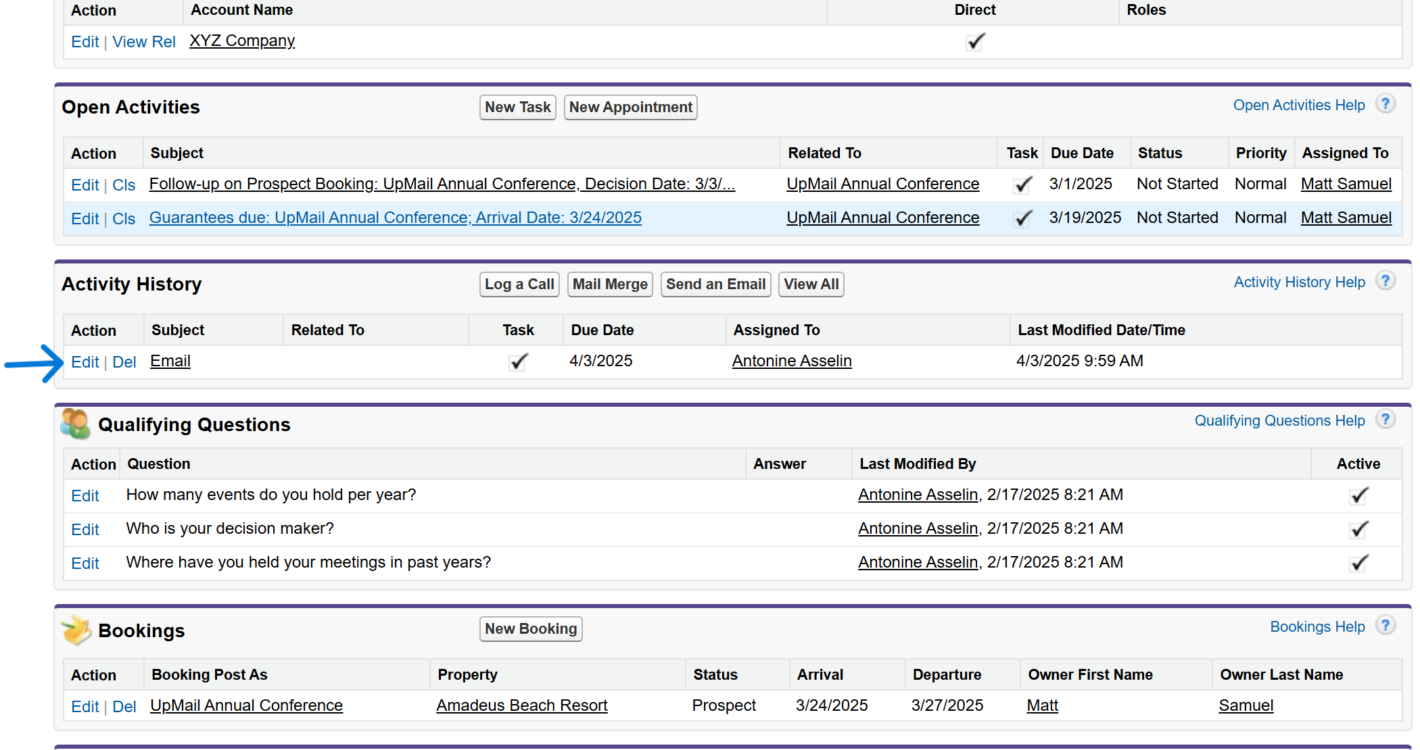Click the Direct checkmark for XYZ Company

point(975,42)
